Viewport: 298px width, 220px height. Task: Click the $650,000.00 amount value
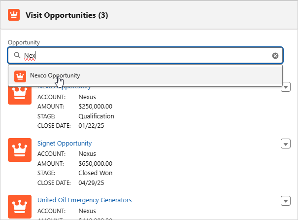tap(95, 163)
